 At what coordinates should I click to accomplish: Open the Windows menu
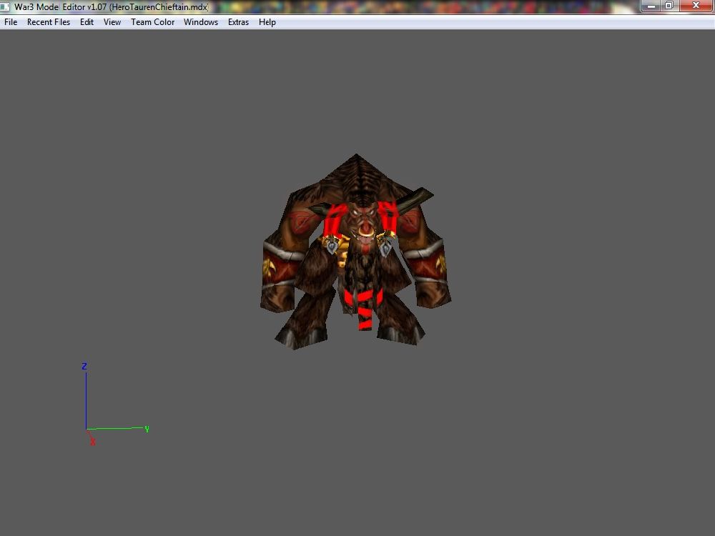(x=201, y=22)
